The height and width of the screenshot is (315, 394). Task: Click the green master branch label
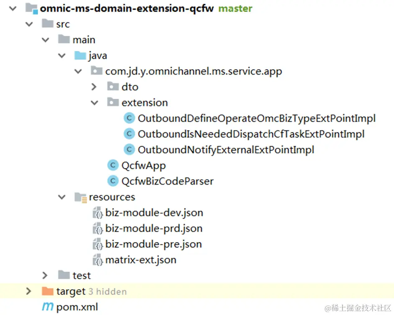[235, 8]
